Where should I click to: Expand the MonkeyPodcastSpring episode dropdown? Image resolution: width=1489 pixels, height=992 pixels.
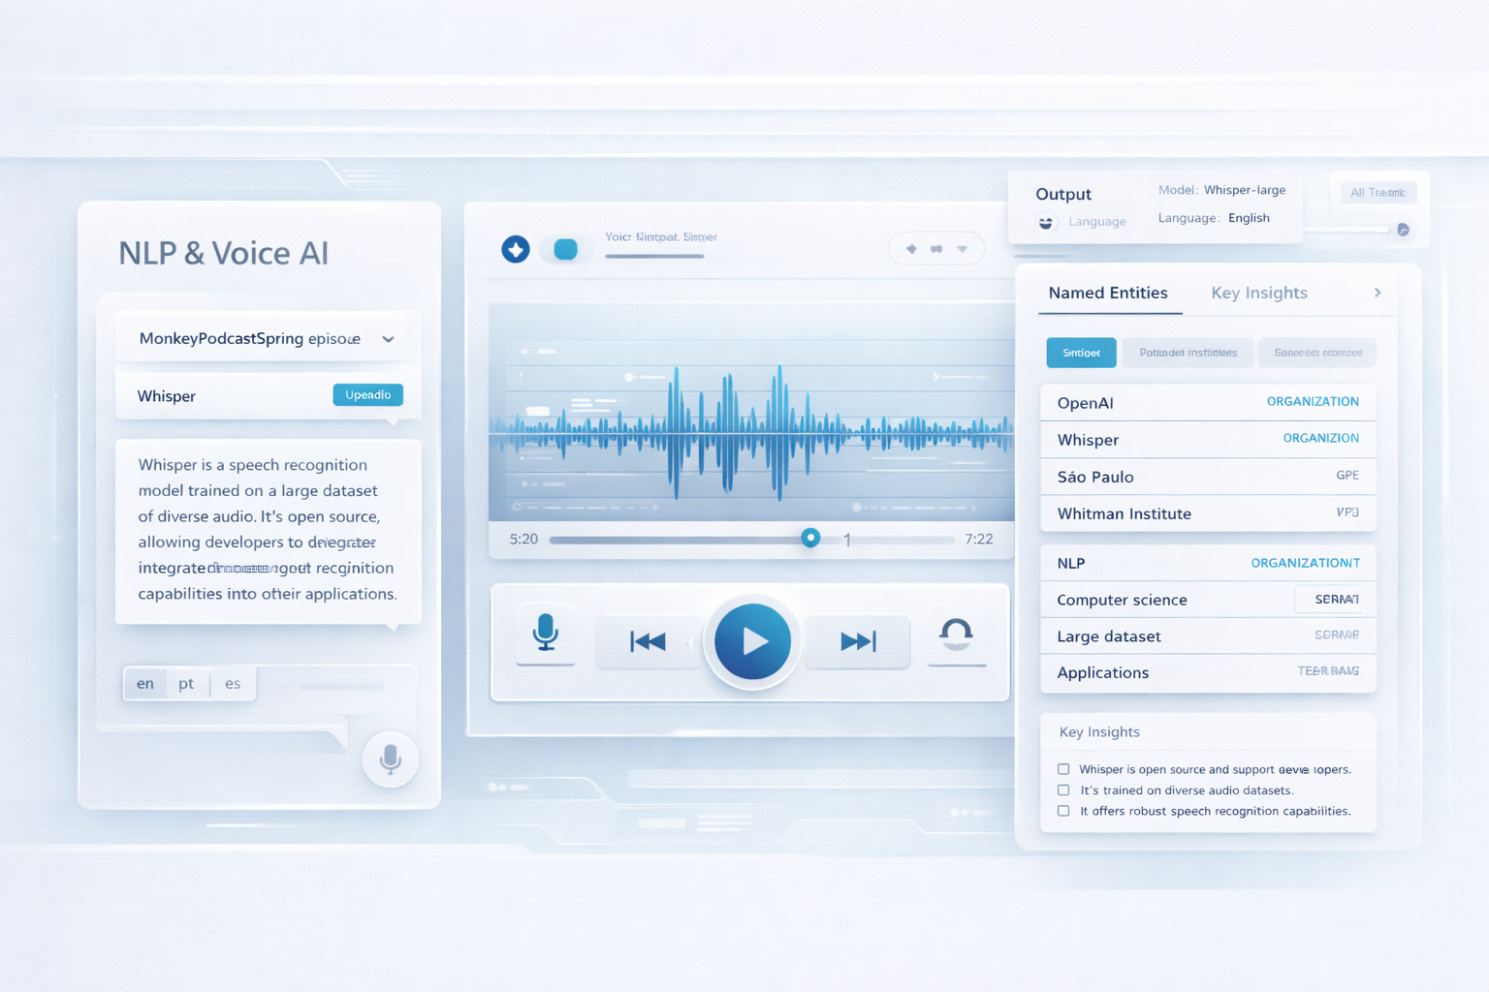pos(388,339)
